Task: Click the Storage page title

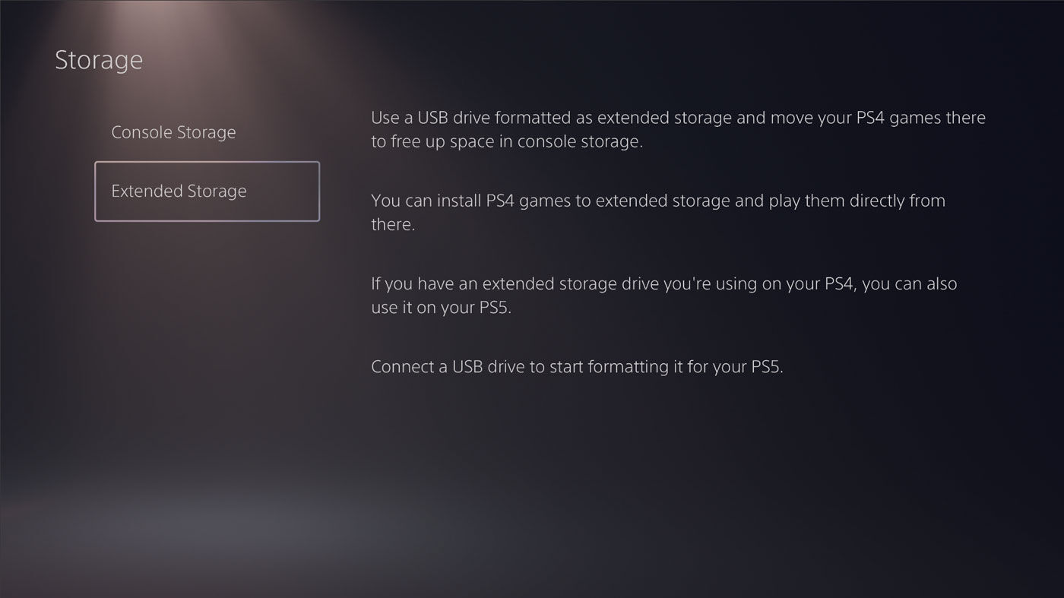Action: point(99,60)
